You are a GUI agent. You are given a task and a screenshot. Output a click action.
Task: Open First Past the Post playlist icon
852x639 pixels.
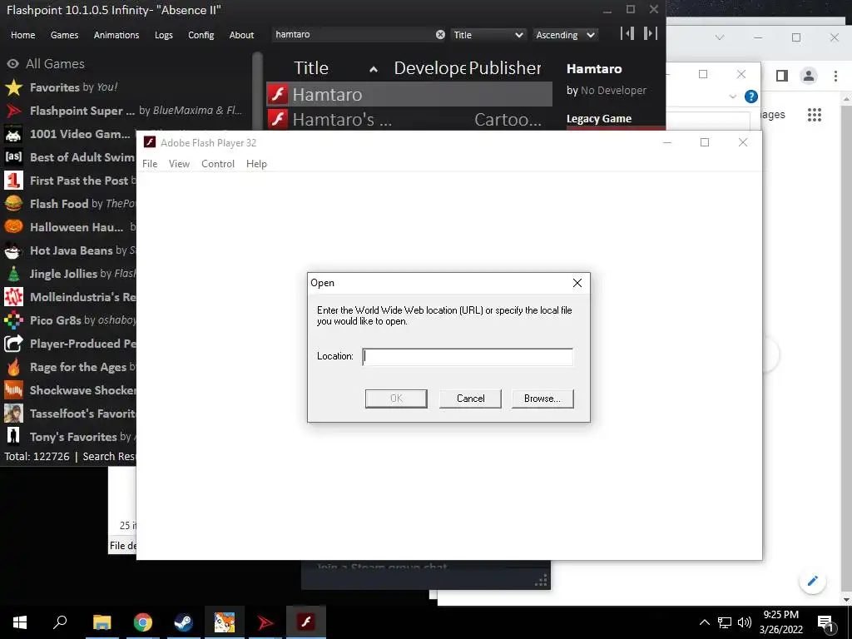click(13, 181)
